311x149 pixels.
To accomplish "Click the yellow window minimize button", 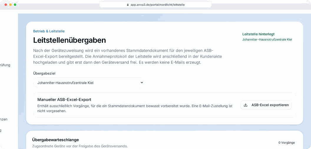I will (10, 4).
